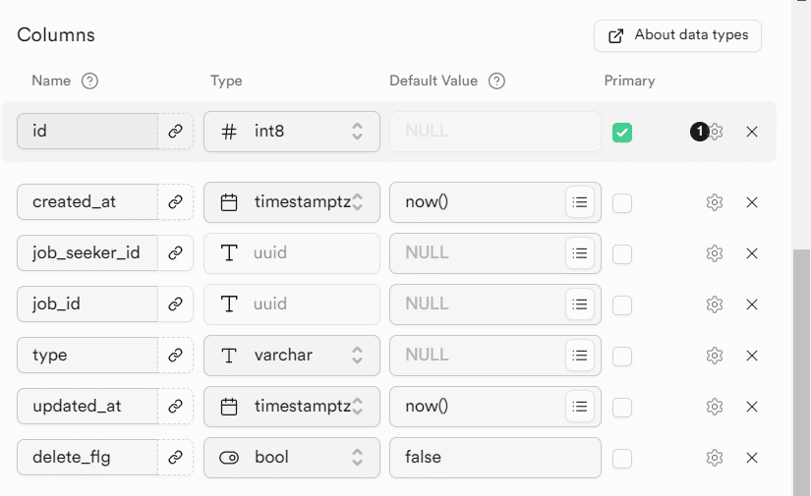The width and height of the screenshot is (811, 496).
Task: Click help icon next to Default Value
Action: tap(496, 81)
